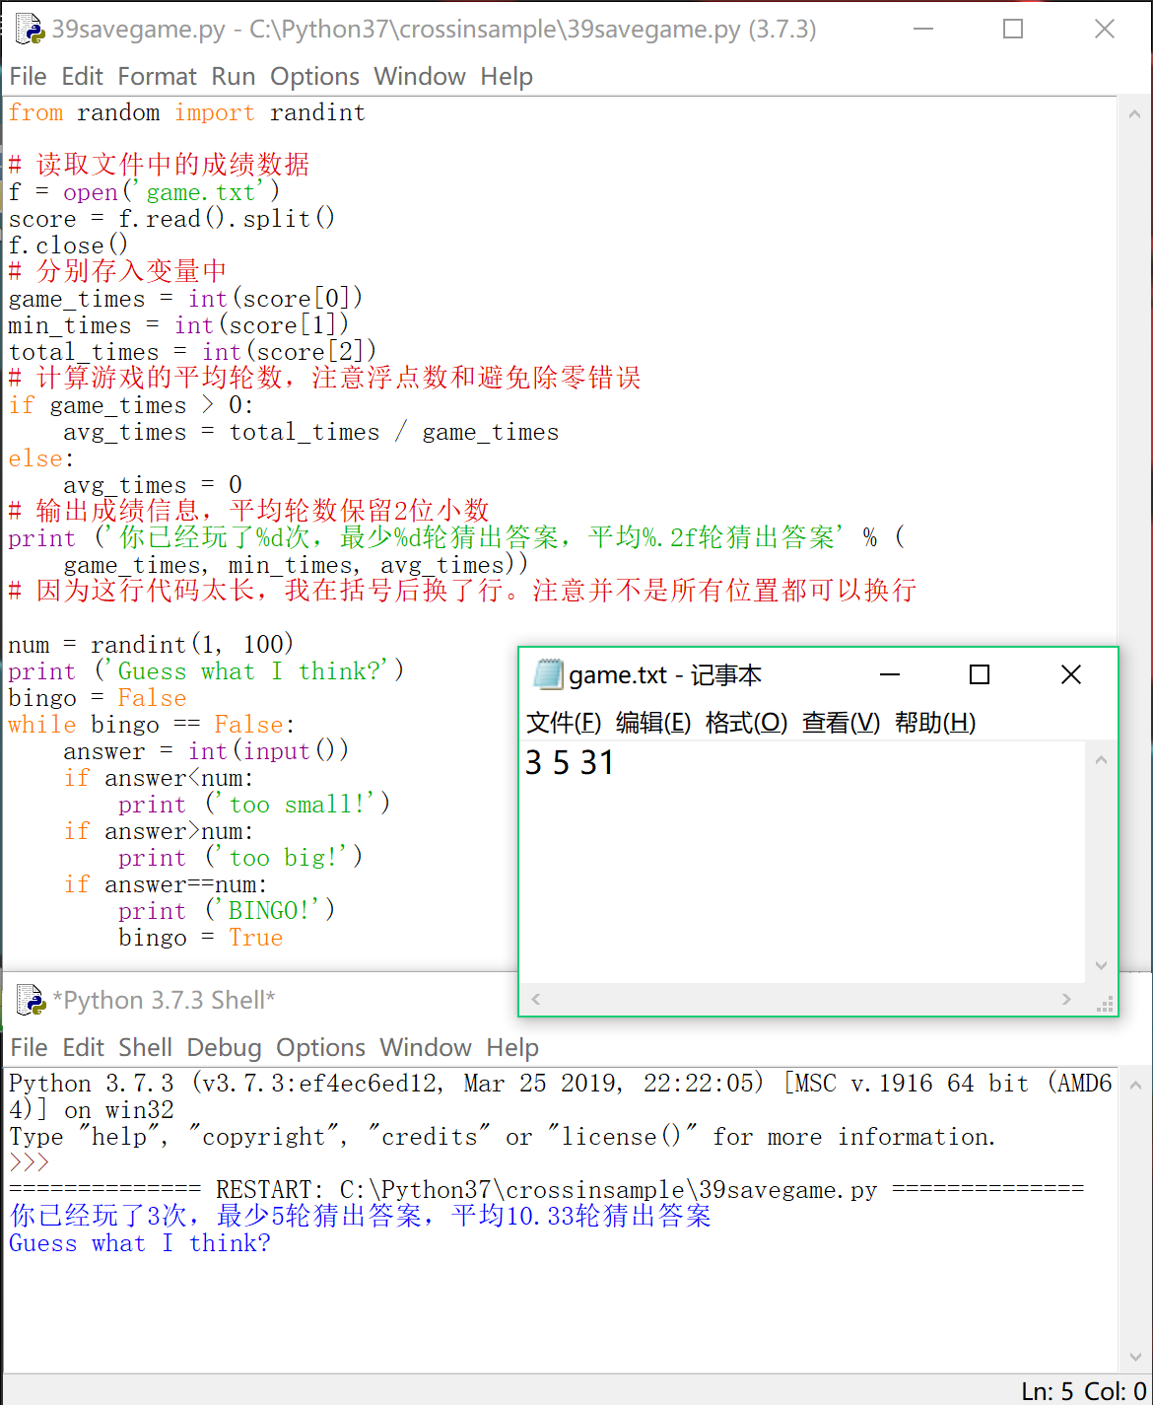Open Edit menu in 39savegame.py editor
The image size is (1153, 1405).
(82, 76)
